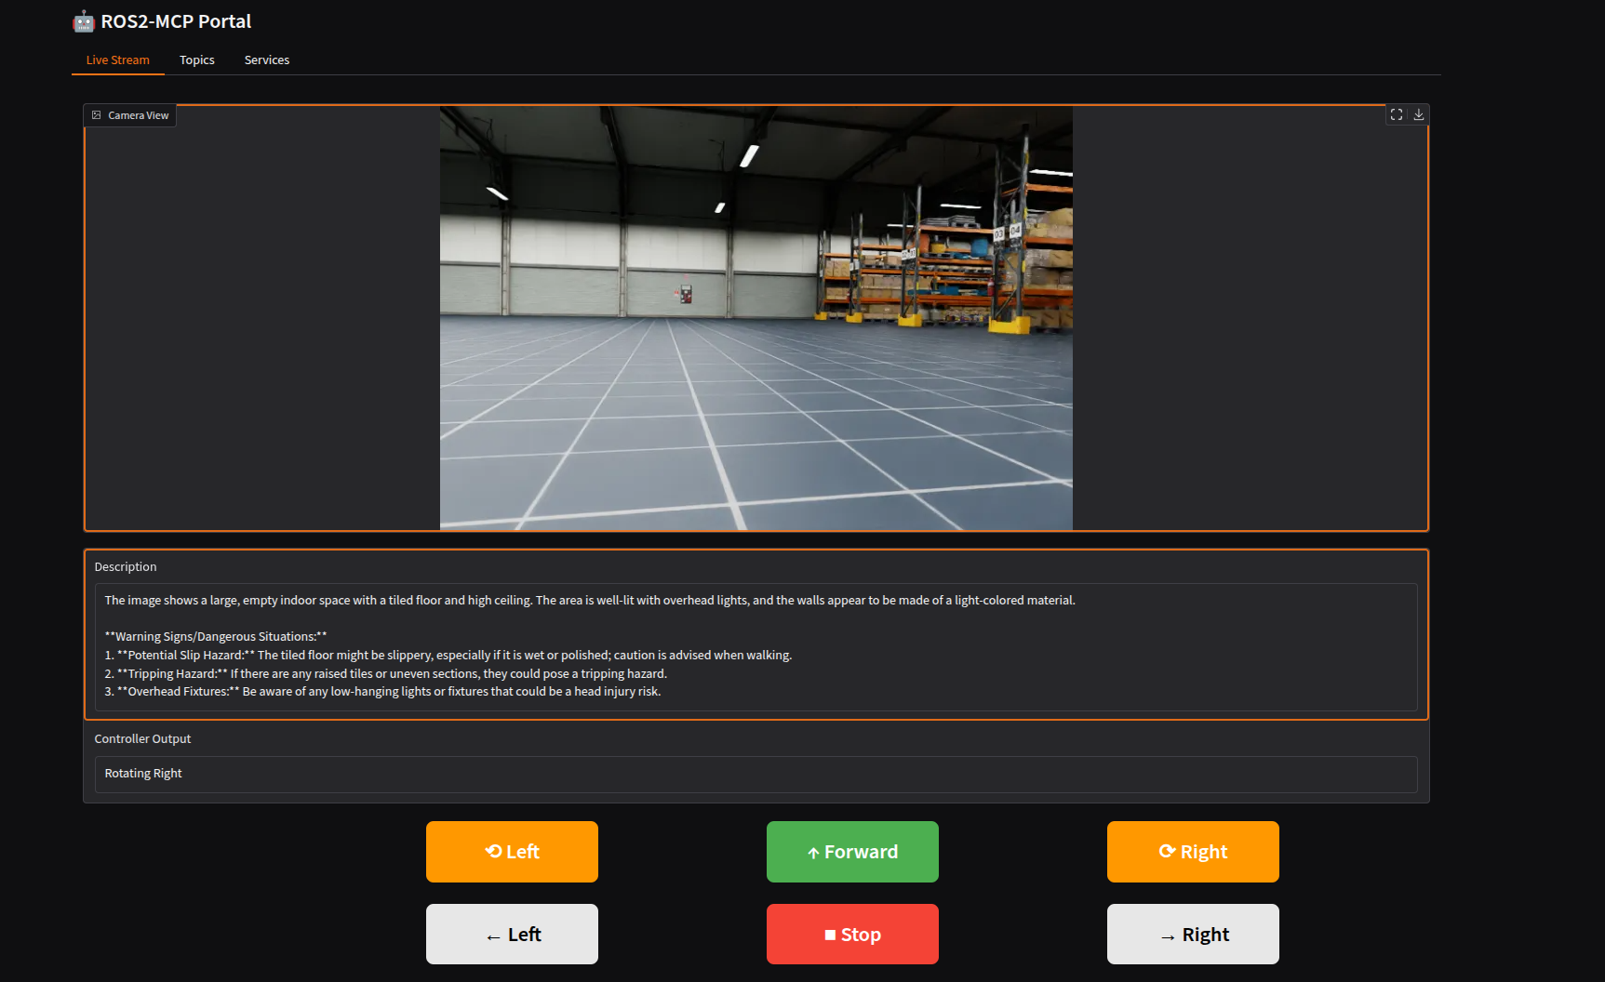Click the Tripping Hazard line

386,673
